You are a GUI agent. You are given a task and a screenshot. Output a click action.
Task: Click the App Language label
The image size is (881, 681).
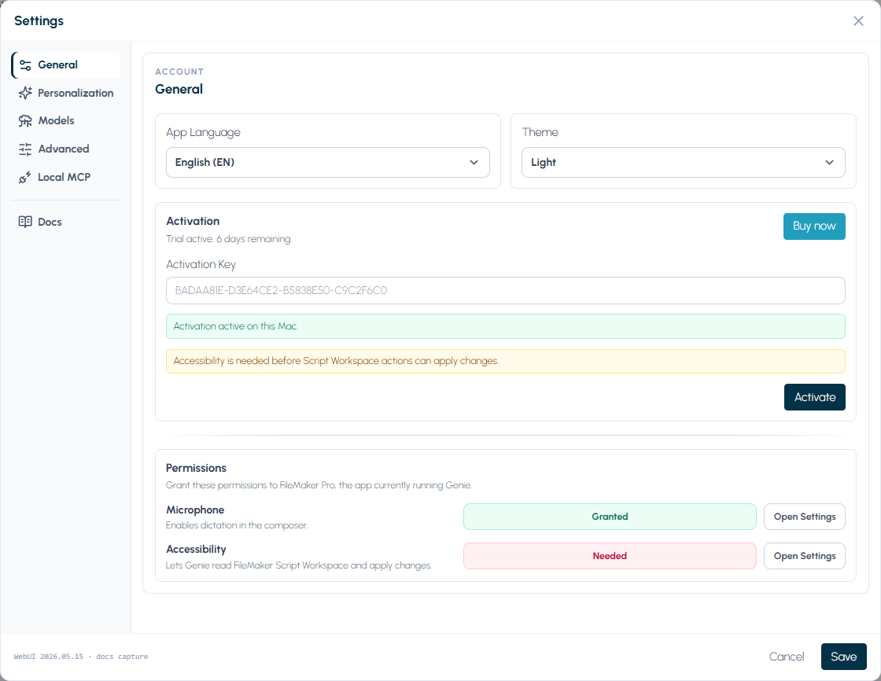203,133
